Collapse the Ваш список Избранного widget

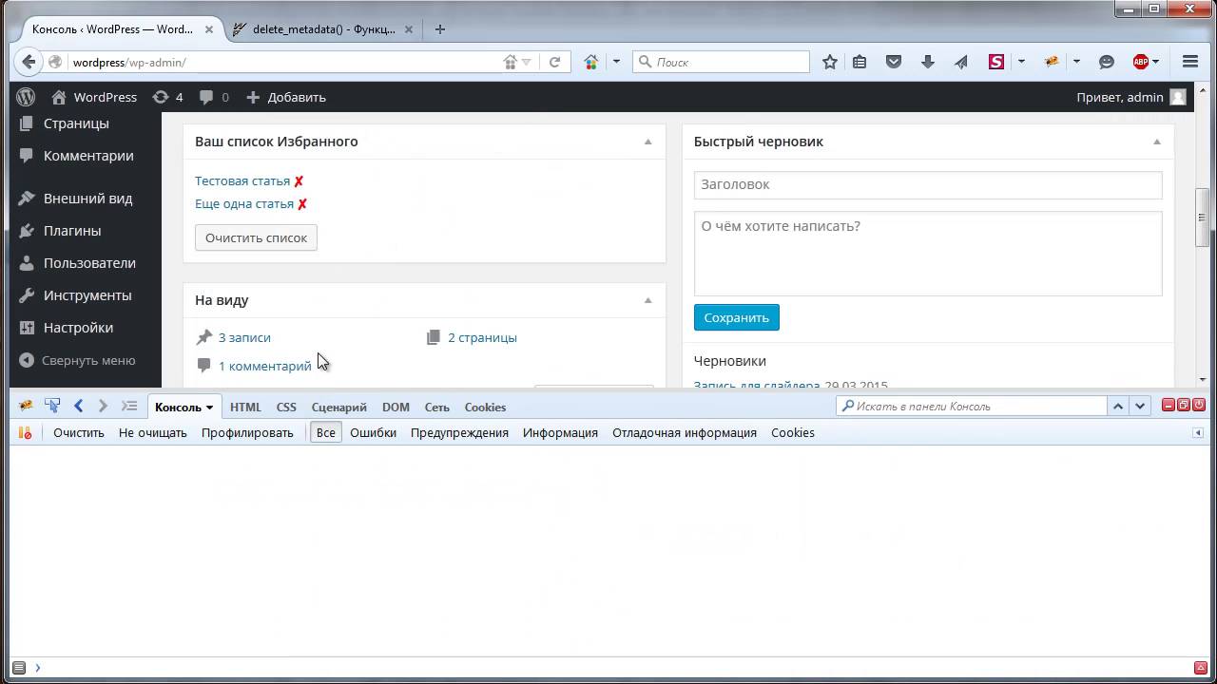click(647, 142)
